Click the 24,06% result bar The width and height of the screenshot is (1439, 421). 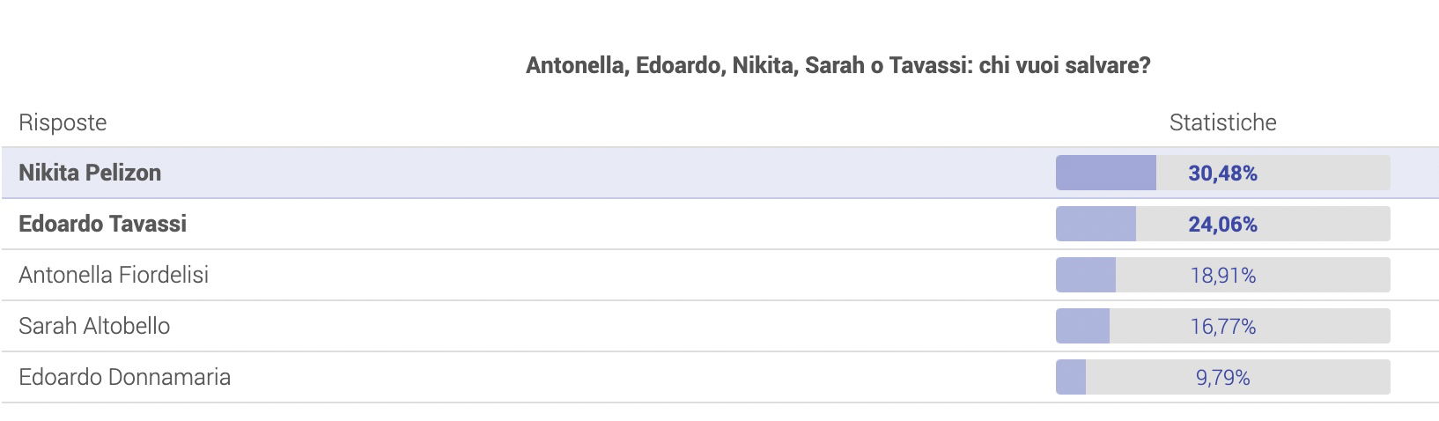[1223, 224]
